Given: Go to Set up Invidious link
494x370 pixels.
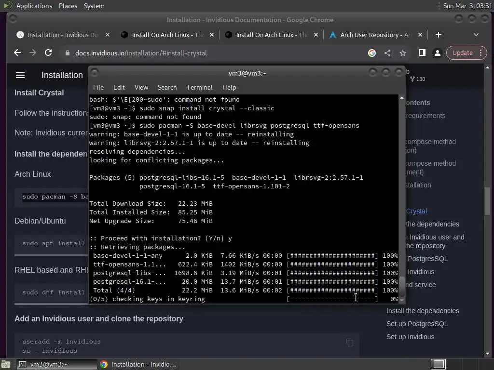Looking at the screenshot, I should tap(410, 337).
